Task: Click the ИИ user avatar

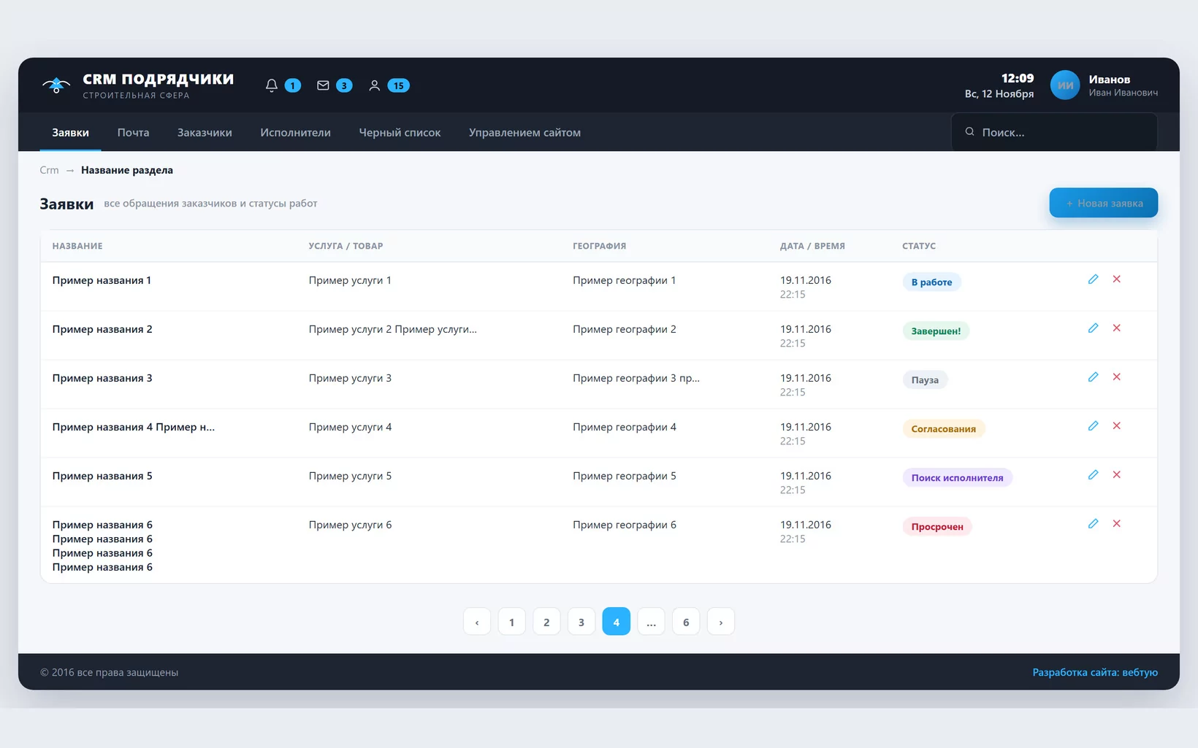Action: [x=1065, y=85]
